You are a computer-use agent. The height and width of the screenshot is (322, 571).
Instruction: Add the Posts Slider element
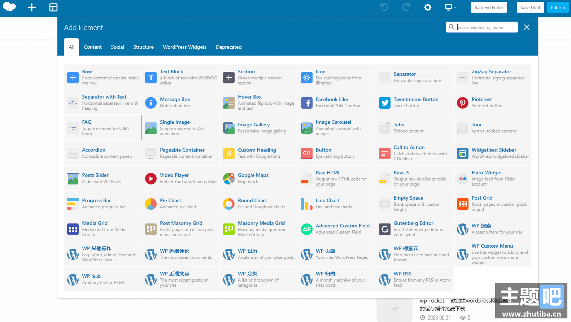tap(103, 178)
